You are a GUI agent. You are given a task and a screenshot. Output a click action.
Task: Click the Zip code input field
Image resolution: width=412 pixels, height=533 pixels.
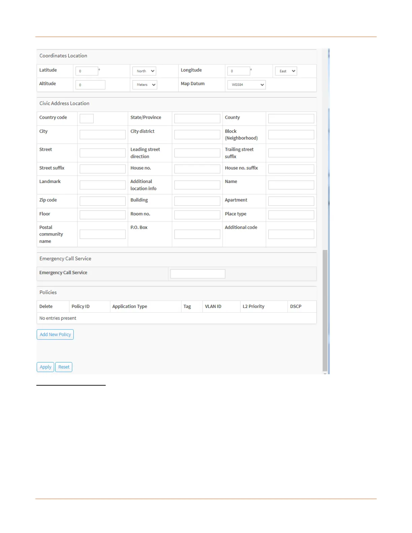click(x=103, y=201)
